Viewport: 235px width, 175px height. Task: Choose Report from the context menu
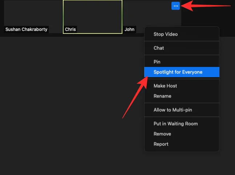coord(161,144)
